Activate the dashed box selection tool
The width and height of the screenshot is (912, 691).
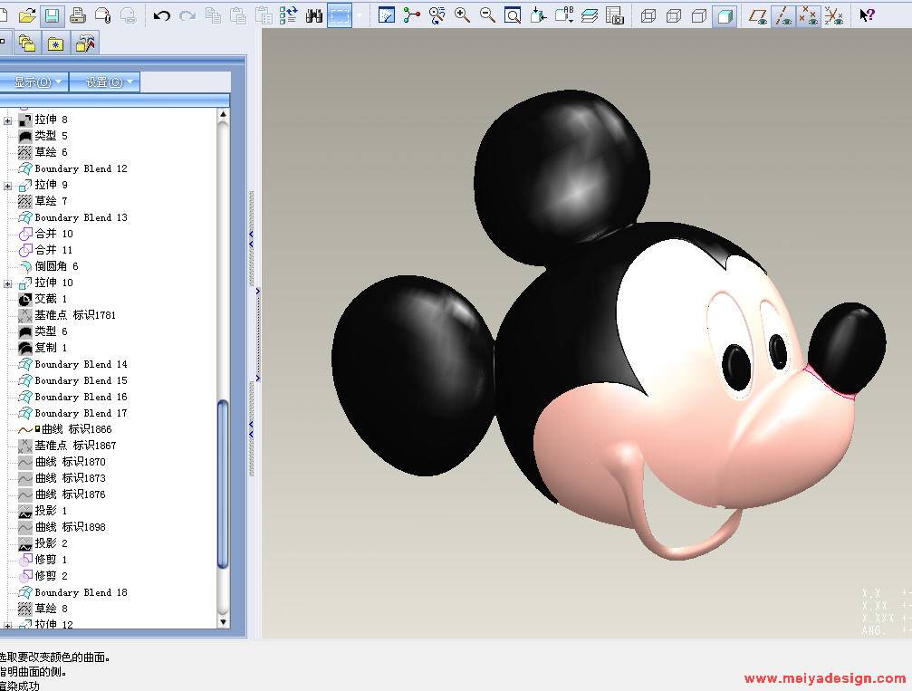(x=340, y=15)
